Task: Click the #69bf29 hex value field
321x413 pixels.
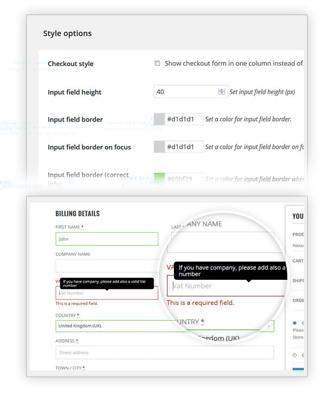Action: [x=184, y=179]
